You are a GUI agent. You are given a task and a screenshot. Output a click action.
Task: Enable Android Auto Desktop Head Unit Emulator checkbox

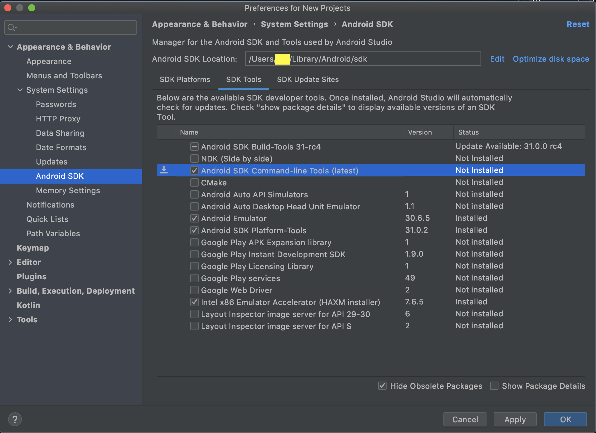pos(194,206)
